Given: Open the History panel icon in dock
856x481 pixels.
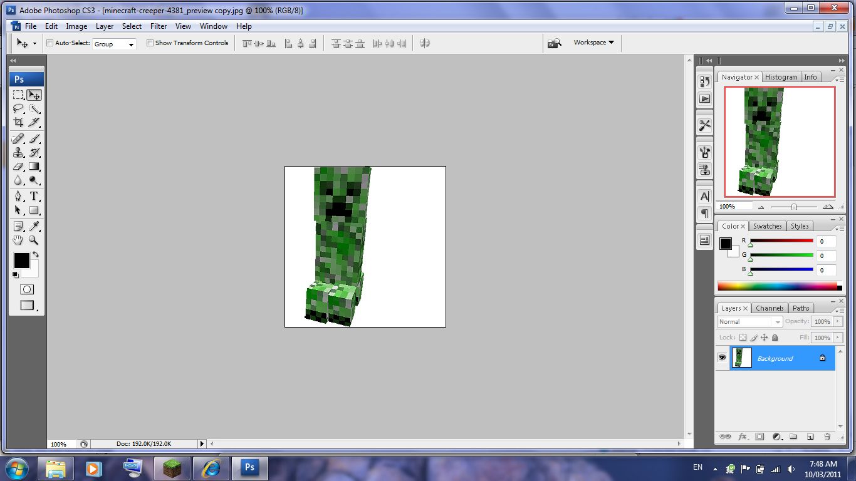Looking at the screenshot, I should tap(705, 81).
